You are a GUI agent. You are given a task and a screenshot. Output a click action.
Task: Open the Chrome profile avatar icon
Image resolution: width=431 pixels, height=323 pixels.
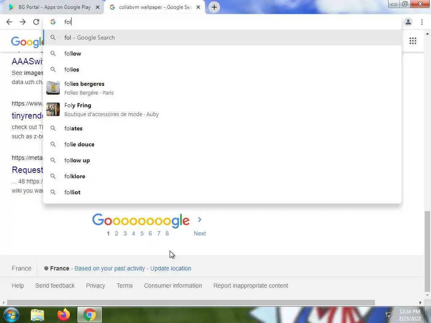pyautogui.click(x=408, y=22)
